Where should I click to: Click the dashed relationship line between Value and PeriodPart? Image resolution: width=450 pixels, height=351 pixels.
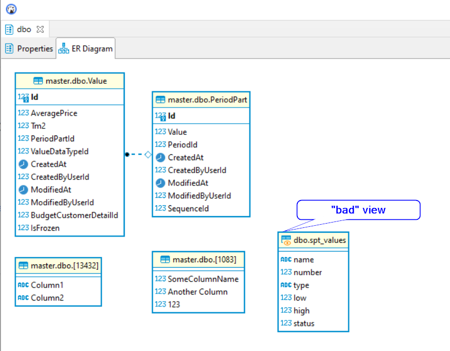(x=136, y=154)
